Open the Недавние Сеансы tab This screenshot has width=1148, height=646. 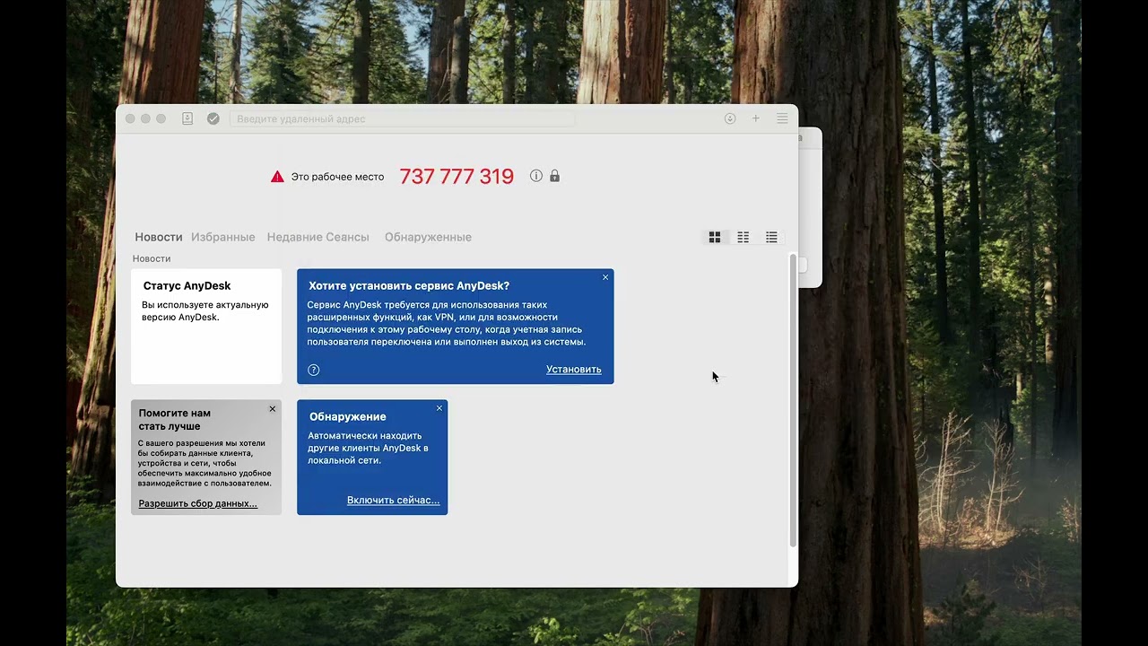(318, 237)
